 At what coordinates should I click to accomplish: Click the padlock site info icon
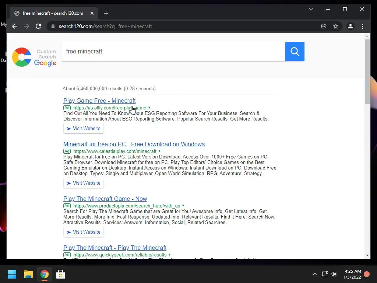(53, 26)
